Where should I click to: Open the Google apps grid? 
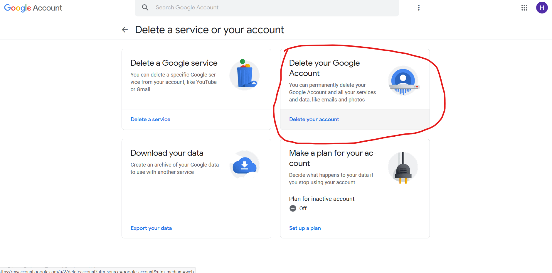coord(524,8)
